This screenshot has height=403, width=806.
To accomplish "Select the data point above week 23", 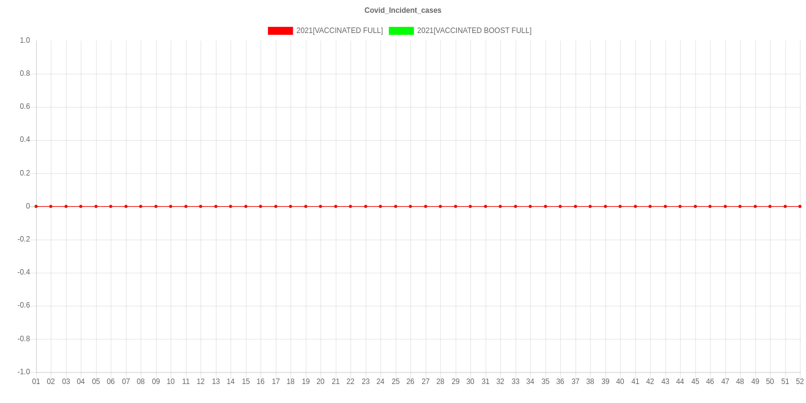I will (x=366, y=206).
